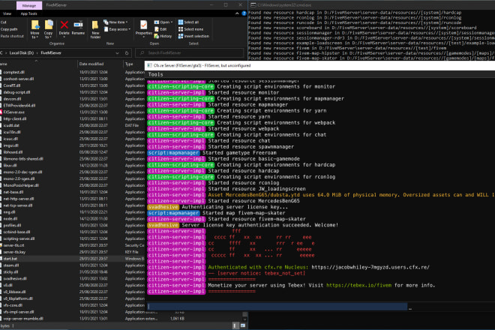Select the CoreRT.dll file
Image resolution: width=495 pixels, height=330 pixels.
(12, 85)
